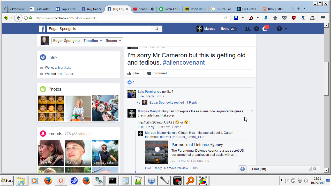Click the edit pencil on Margus's comment
Screen dimensions: 331x186
pyautogui.click(x=252, y=111)
